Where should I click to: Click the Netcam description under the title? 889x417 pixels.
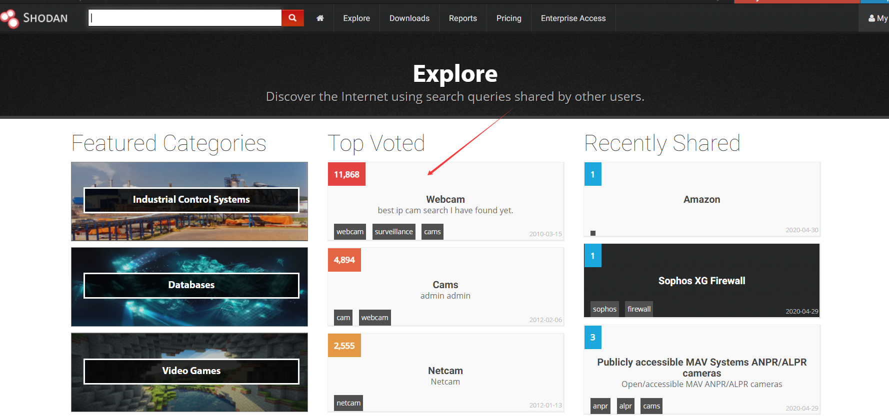pos(445,382)
